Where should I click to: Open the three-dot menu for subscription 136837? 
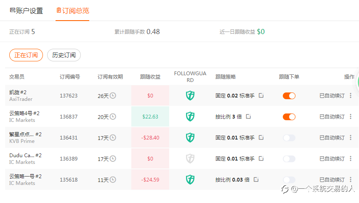[x=351, y=116]
